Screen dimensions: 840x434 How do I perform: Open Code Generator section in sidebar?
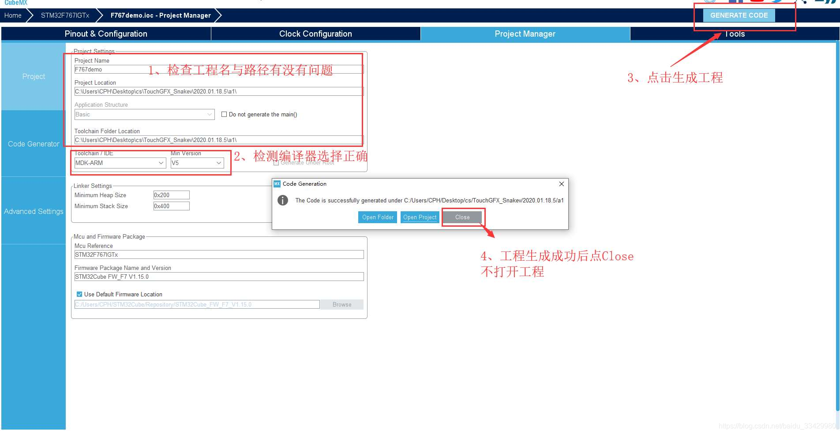[34, 144]
